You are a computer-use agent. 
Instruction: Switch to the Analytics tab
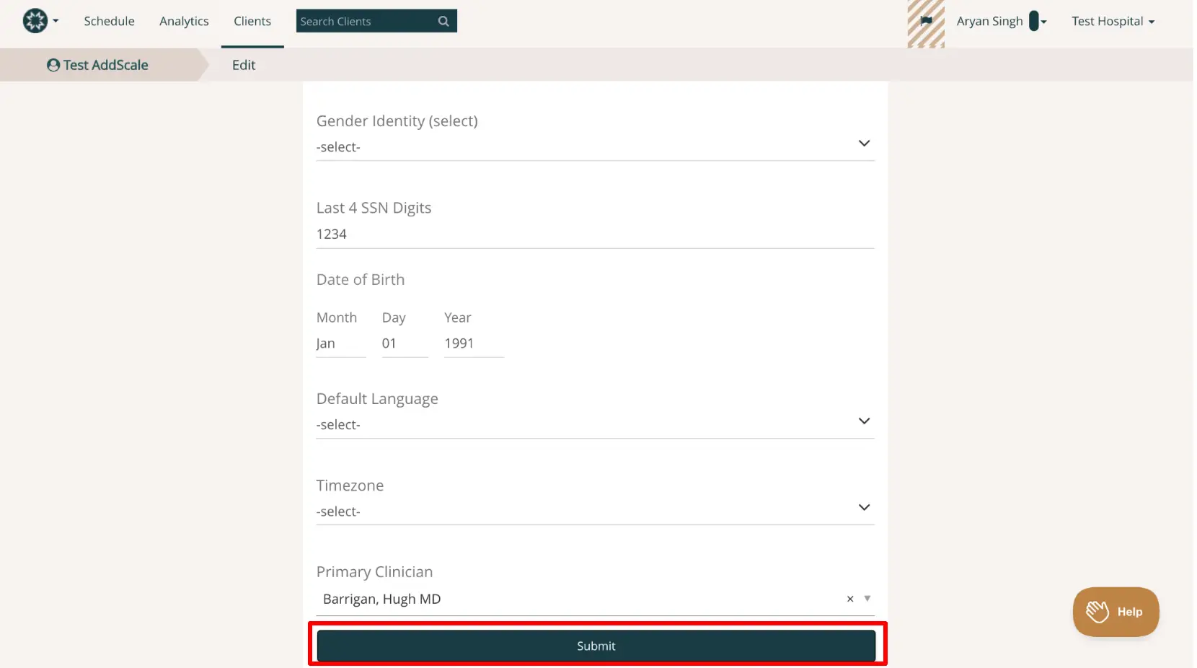tap(184, 21)
